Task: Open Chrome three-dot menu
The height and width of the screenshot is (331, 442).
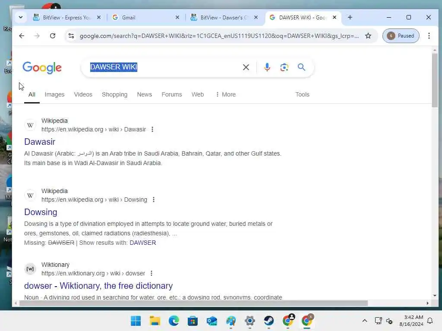Action: (x=429, y=36)
